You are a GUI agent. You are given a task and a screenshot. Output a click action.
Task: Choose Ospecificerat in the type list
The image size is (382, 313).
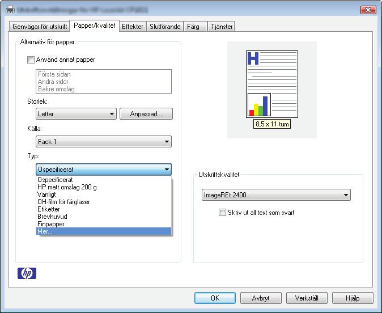click(104, 180)
